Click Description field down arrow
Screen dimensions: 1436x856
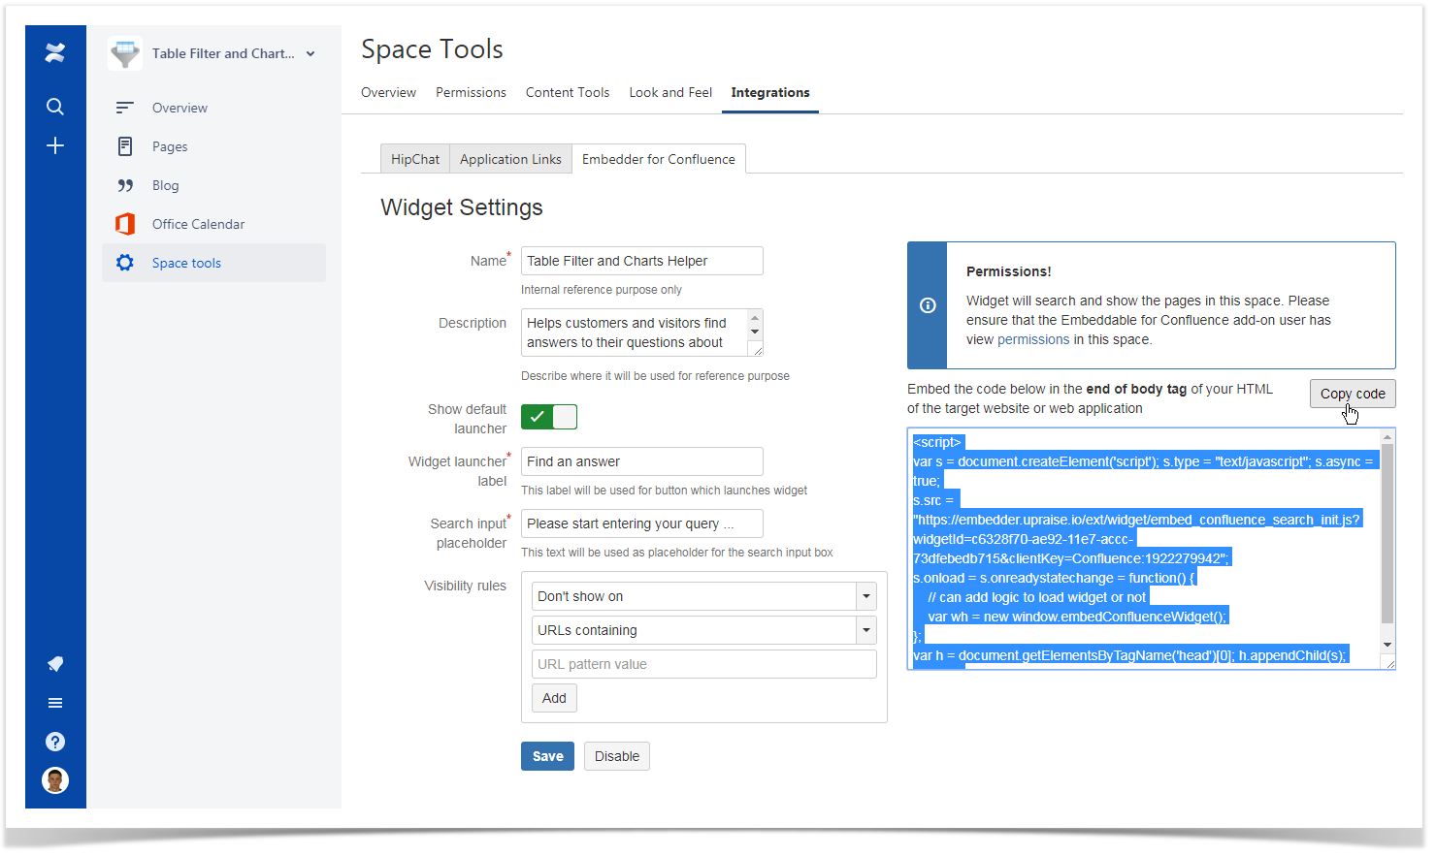(x=755, y=332)
